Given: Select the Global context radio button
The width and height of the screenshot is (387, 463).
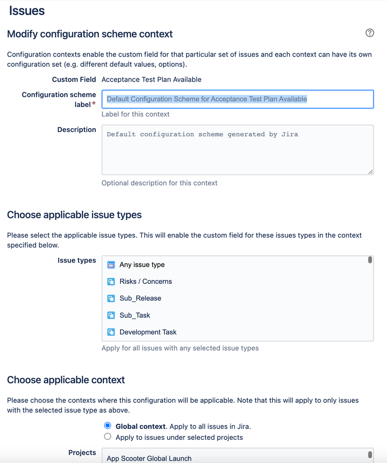Looking at the screenshot, I should pyautogui.click(x=108, y=426).
